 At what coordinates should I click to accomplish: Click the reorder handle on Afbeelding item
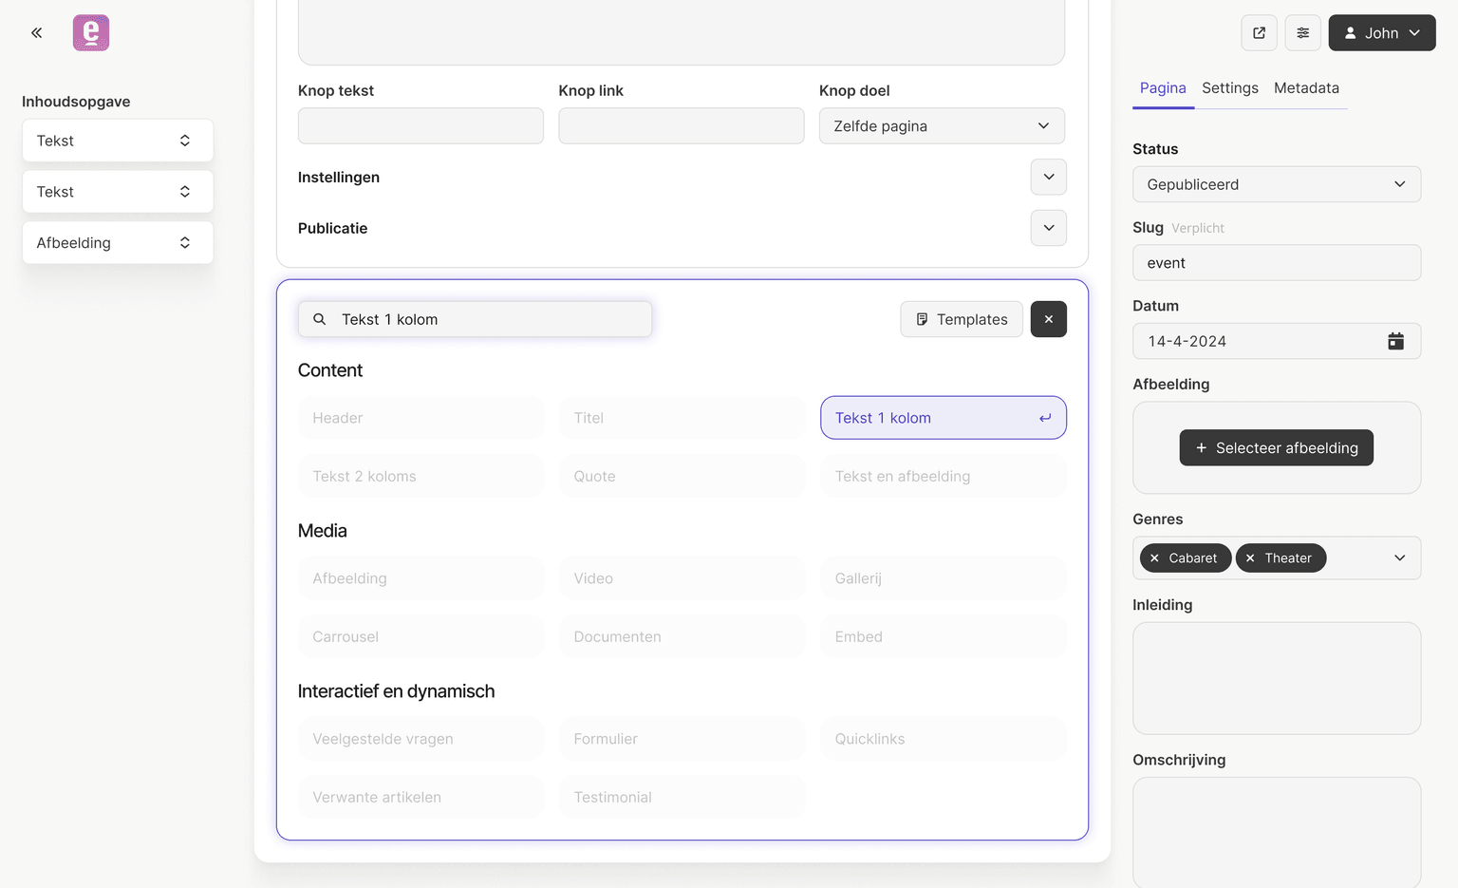click(x=185, y=243)
